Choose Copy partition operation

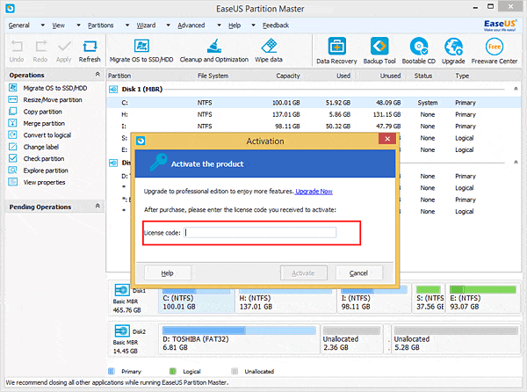point(42,112)
